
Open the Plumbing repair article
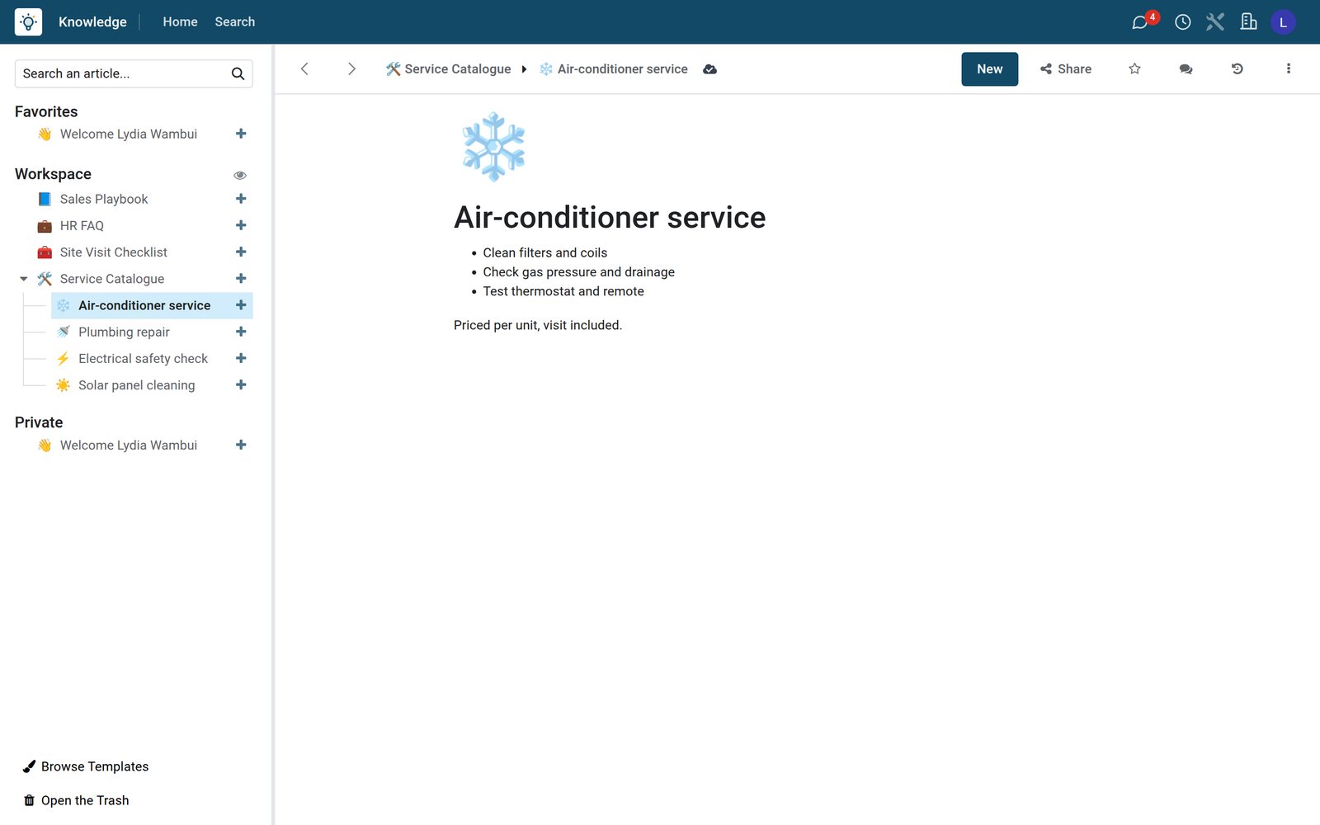[x=124, y=332]
